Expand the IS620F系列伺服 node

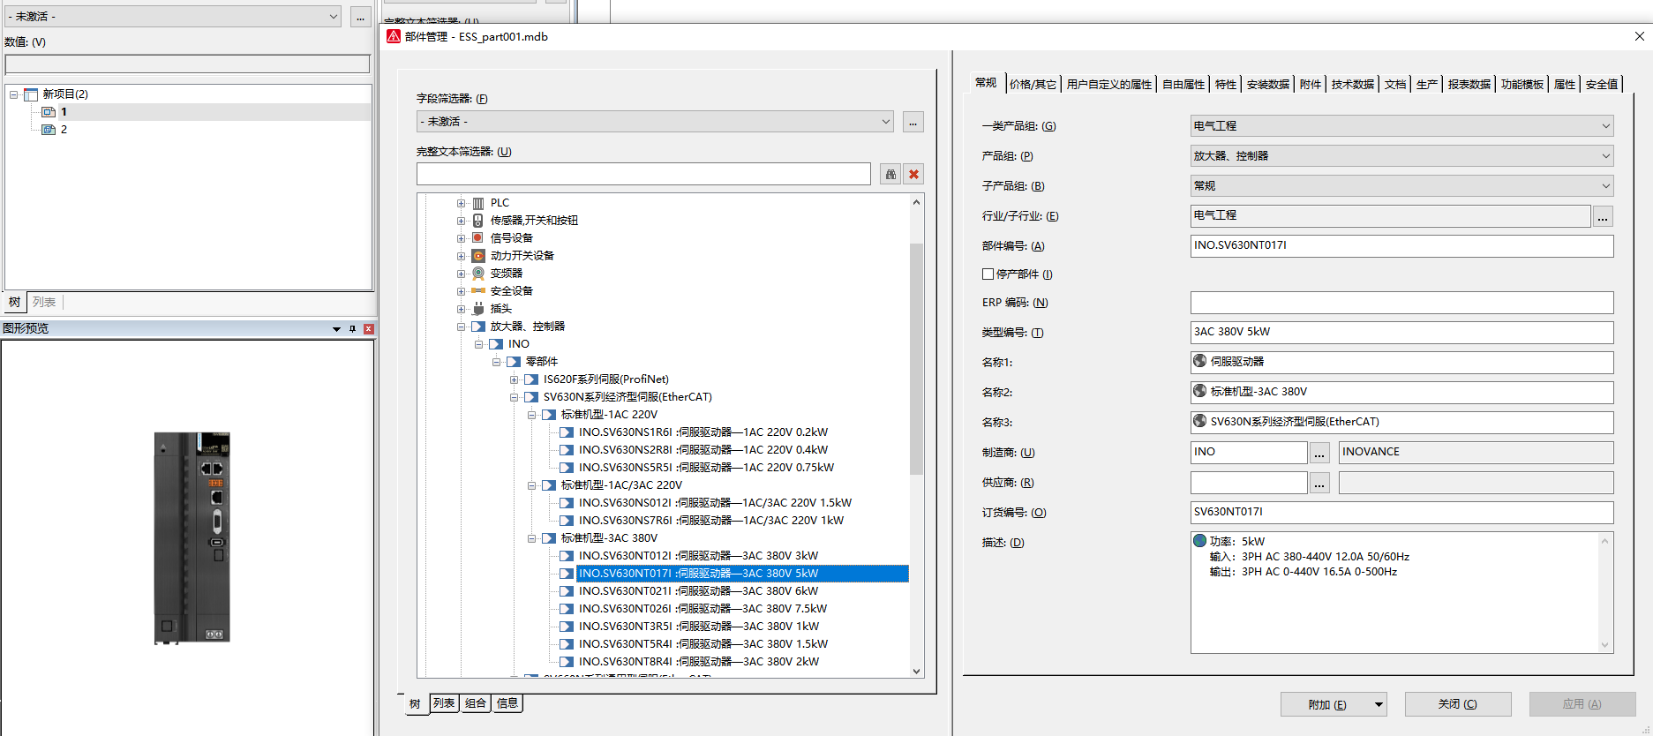514,379
